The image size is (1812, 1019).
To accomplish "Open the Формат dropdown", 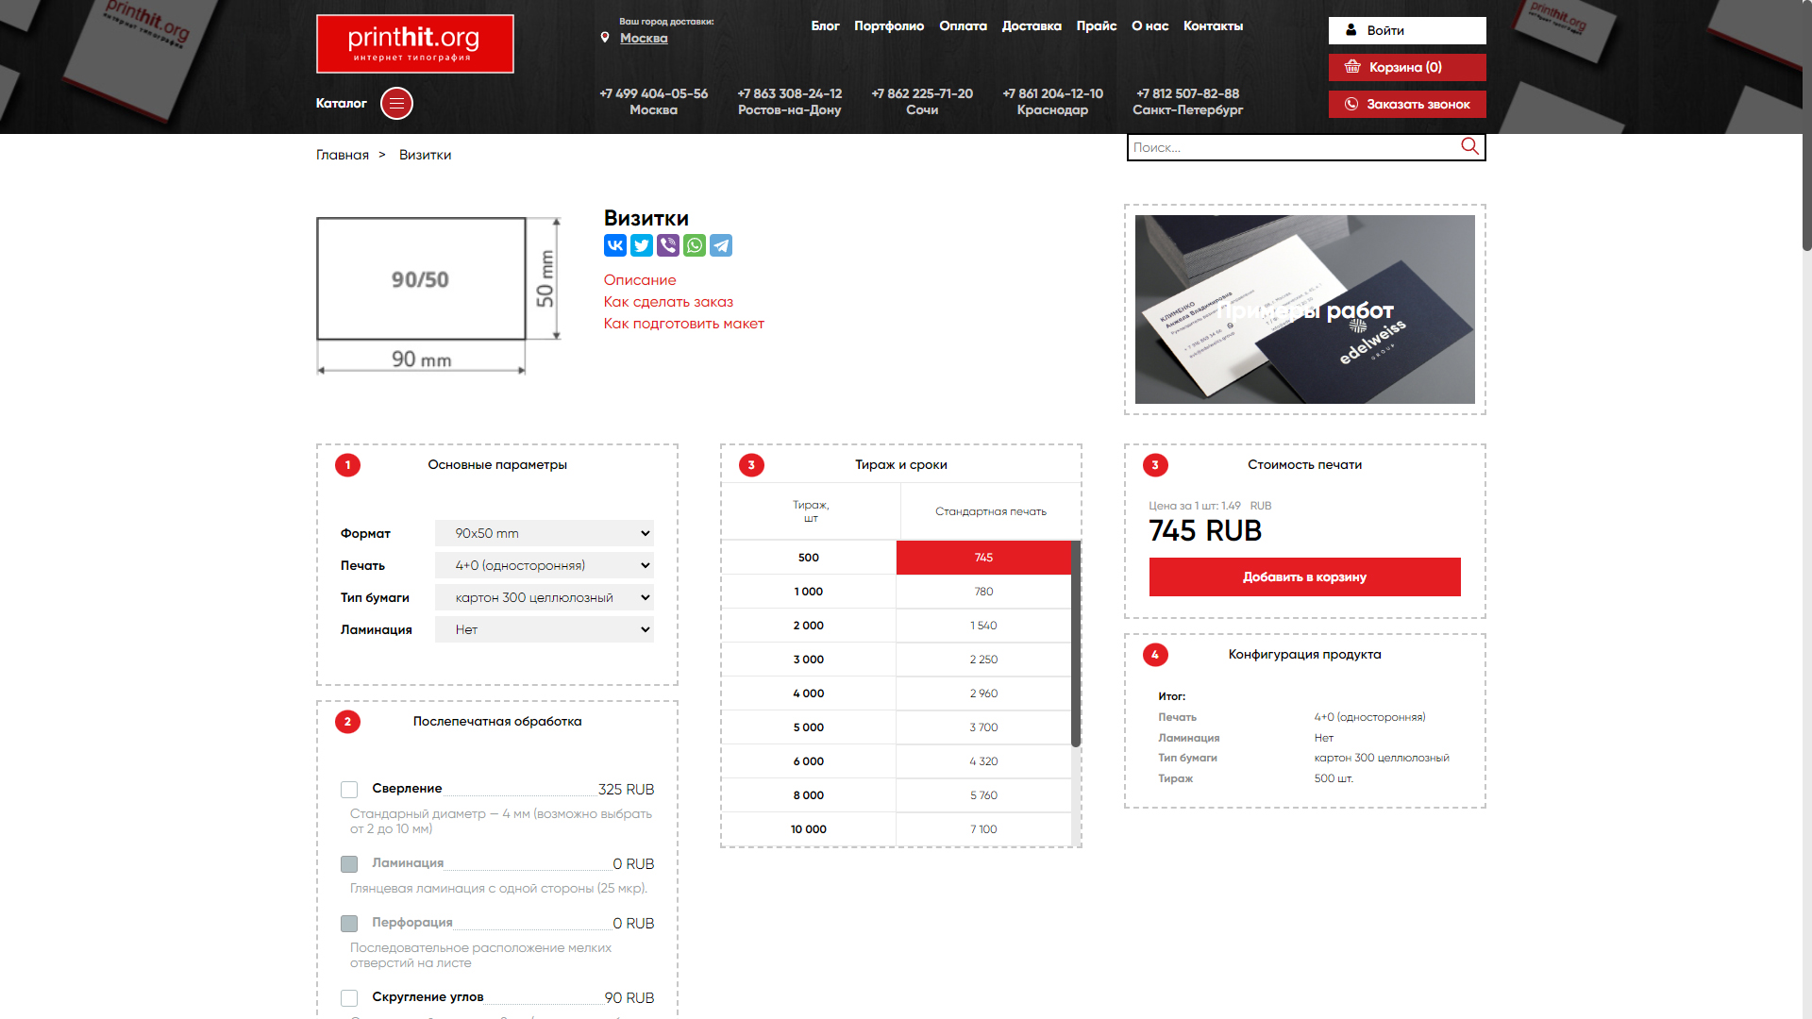I will click(545, 533).
